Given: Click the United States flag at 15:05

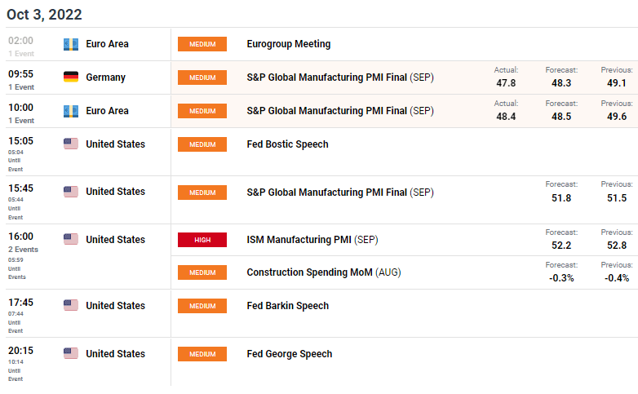Looking at the screenshot, I should point(71,144).
